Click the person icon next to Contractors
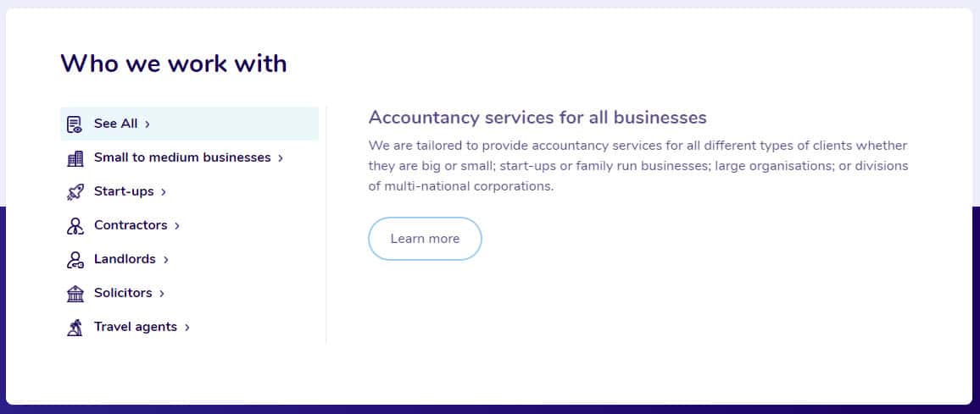This screenshot has width=980, height=414. click(75, 225)
